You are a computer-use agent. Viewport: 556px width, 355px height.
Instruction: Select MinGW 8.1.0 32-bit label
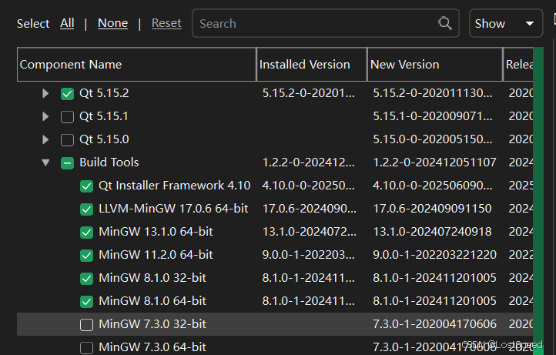point(152,278)
